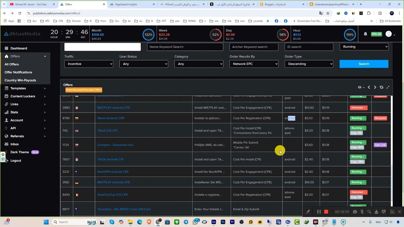Image resolution: width=404 pixels, height=227 pixels.
Task: Expand the Templates sidebar menu
Action: pyautogui.click(x=25, y=88)
